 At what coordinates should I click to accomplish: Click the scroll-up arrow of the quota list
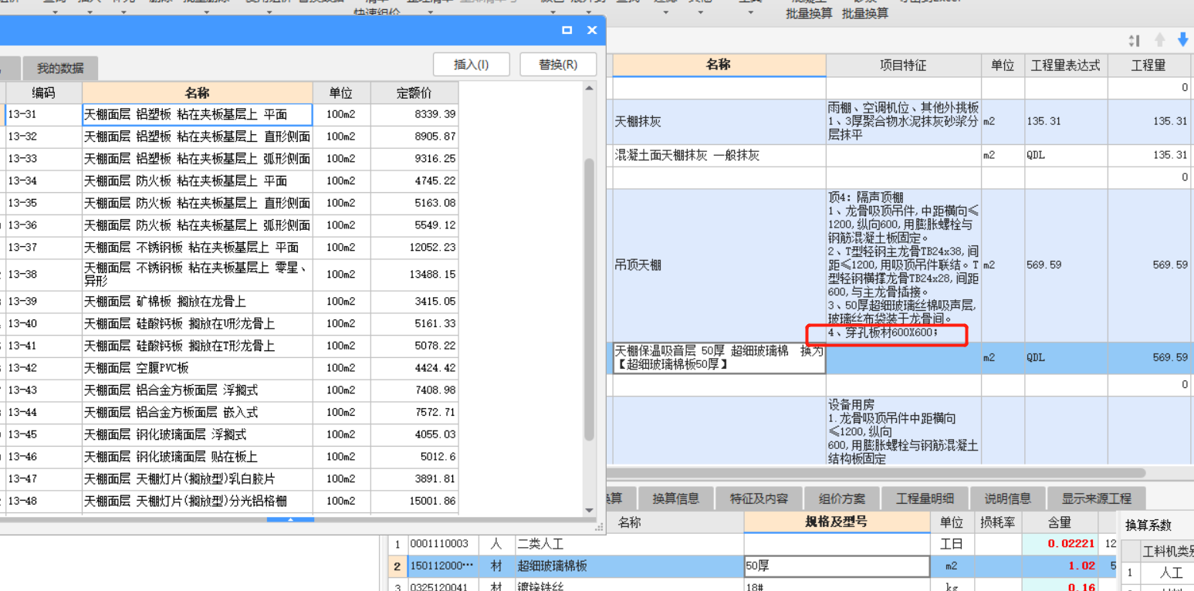590,89
